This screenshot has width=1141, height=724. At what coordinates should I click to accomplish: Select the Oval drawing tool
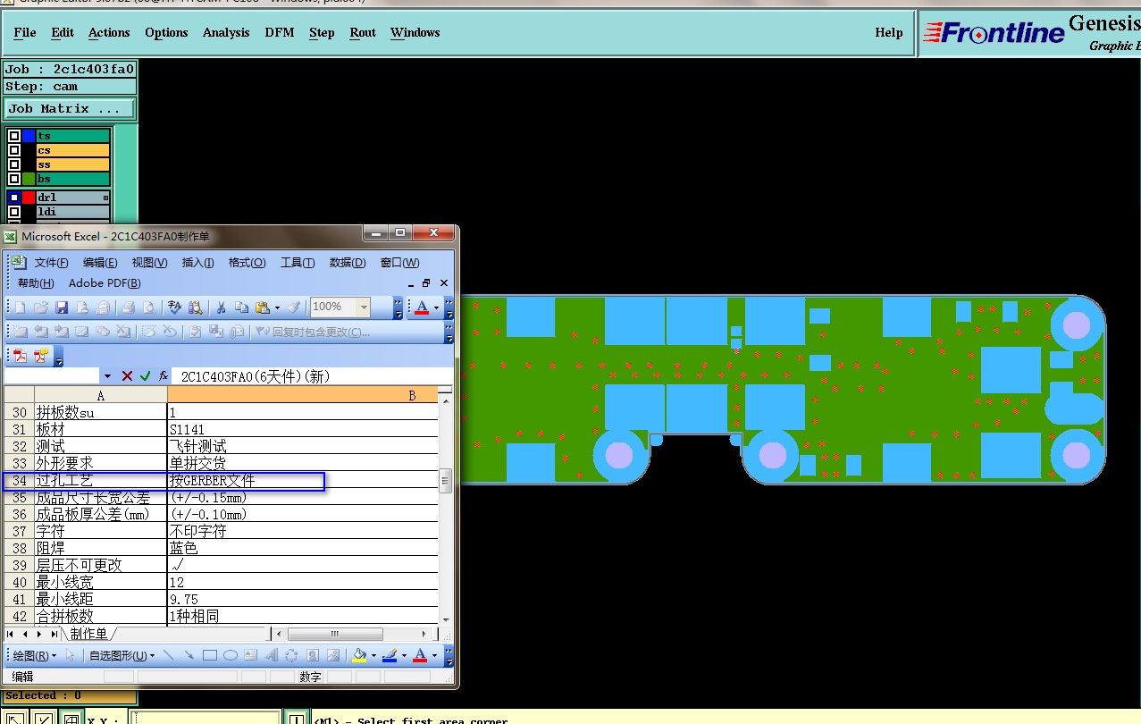(x=230, y=655)
